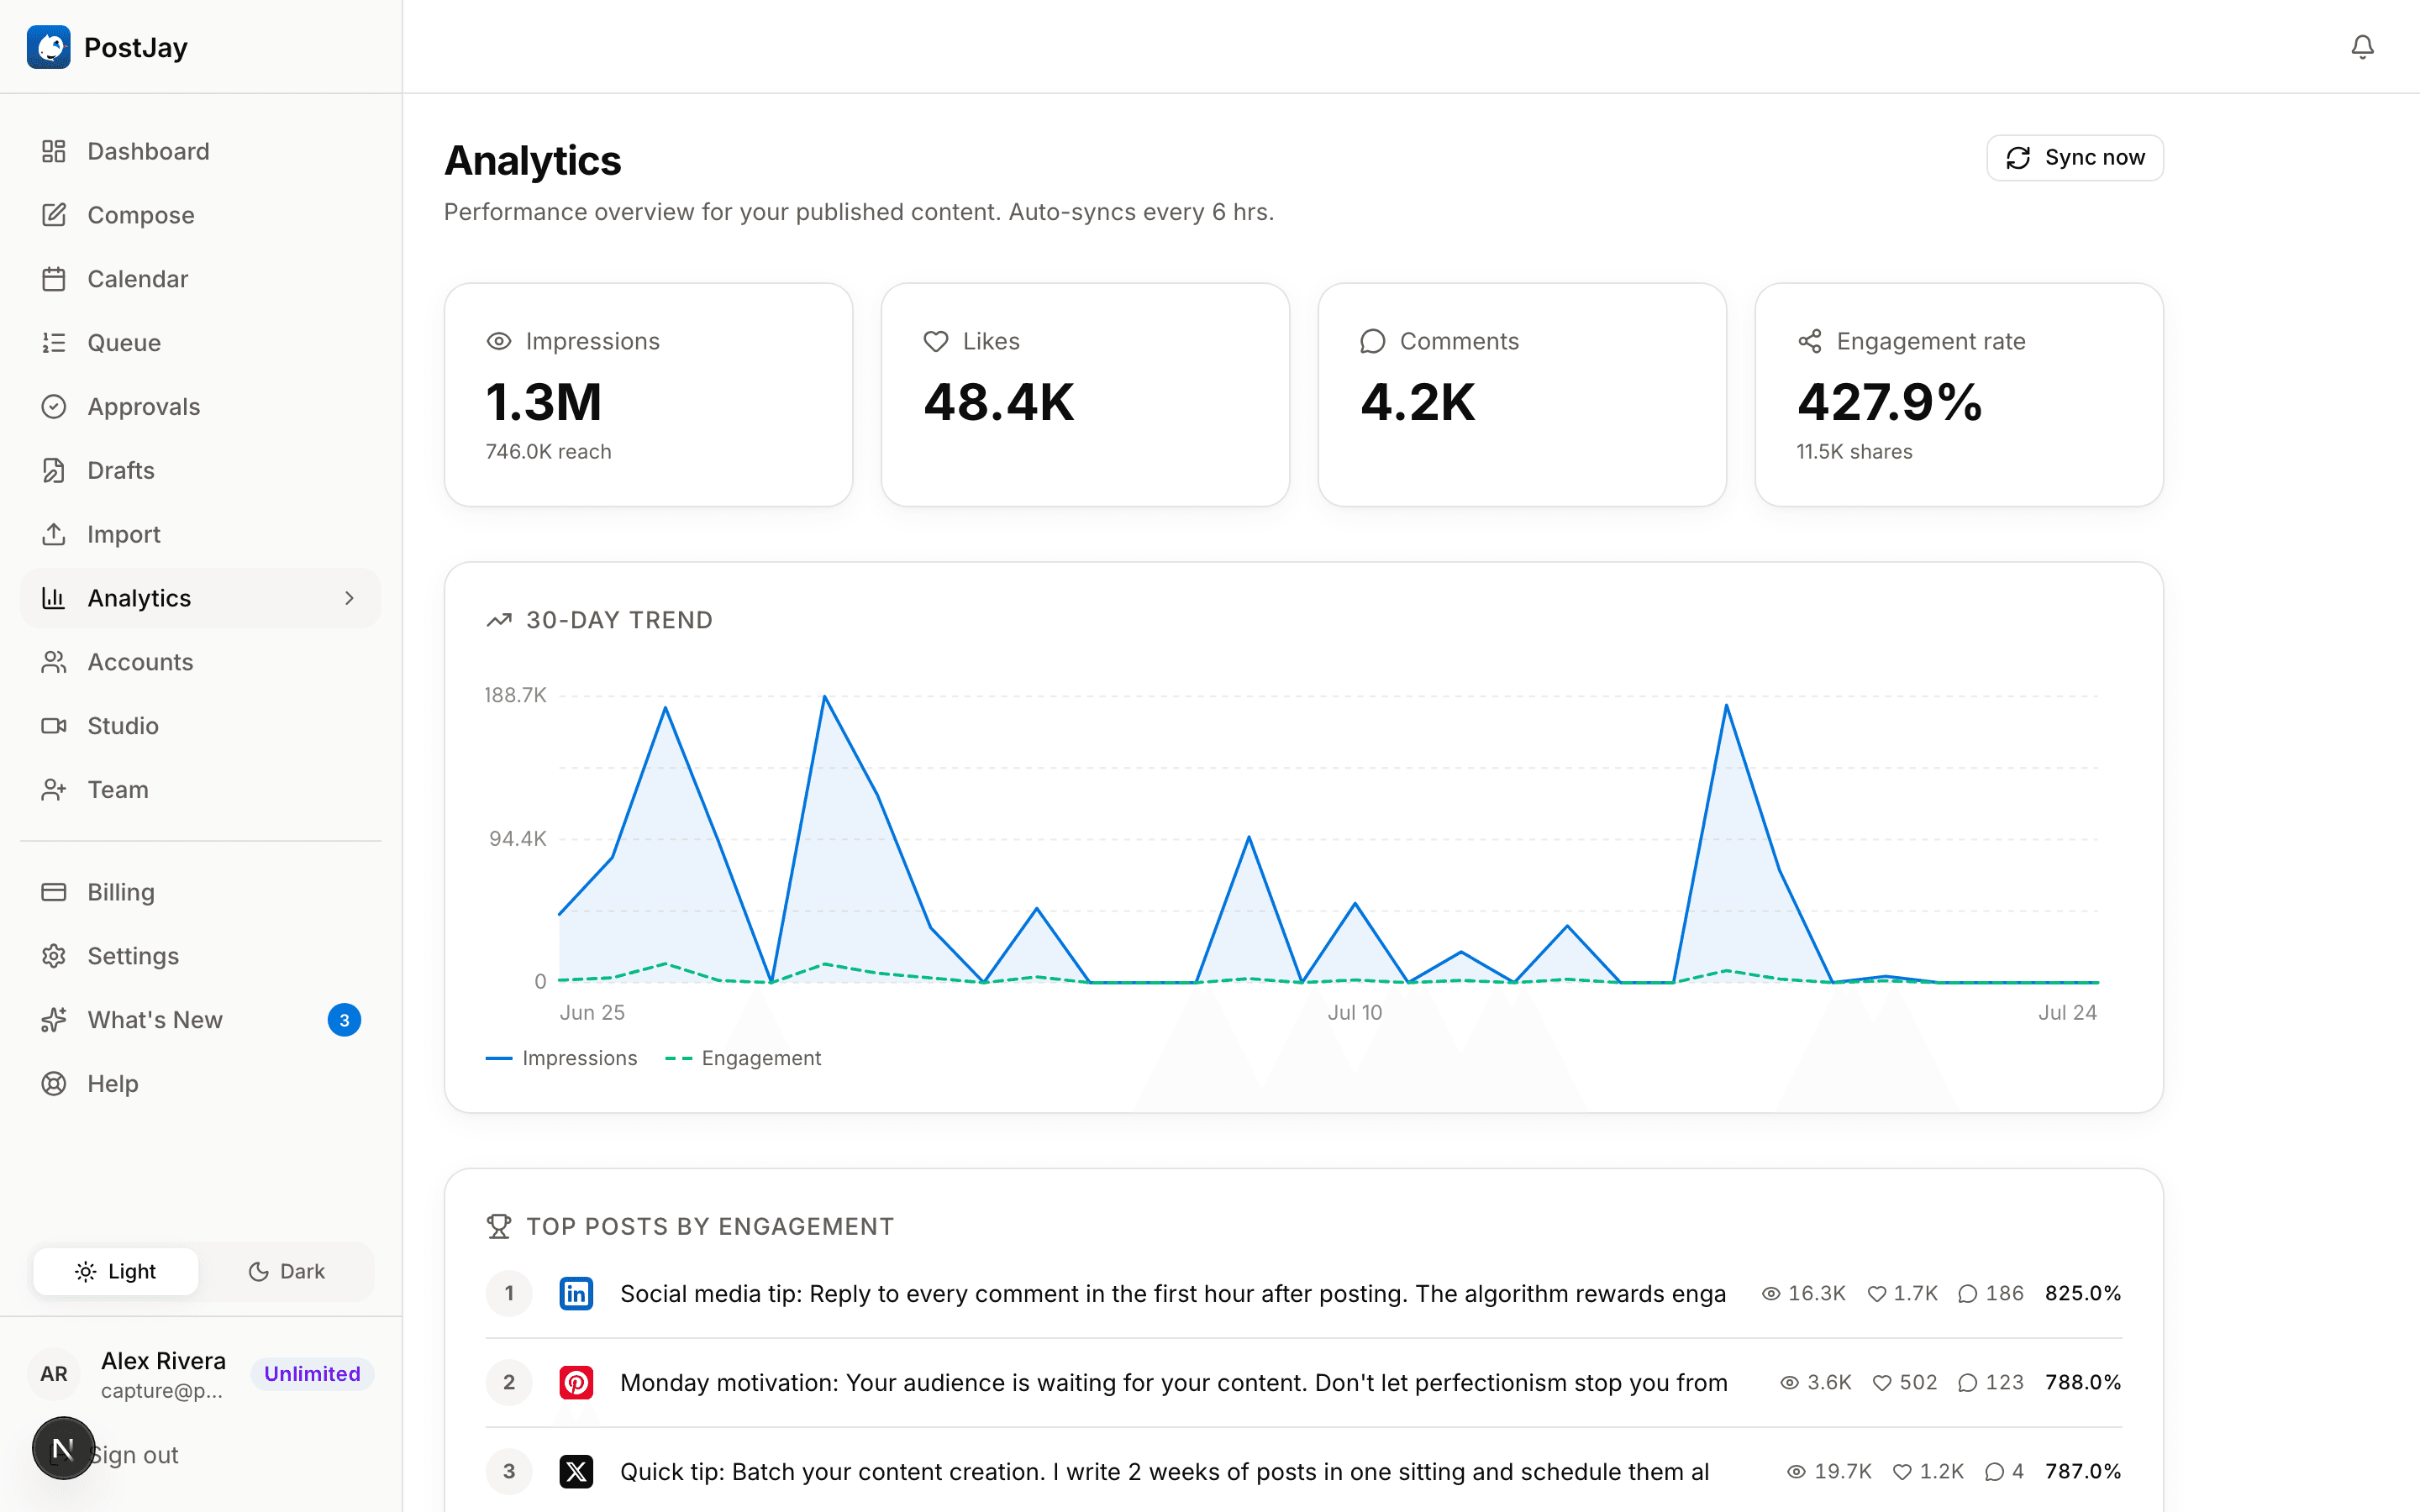Click the 746.0K reach text
This screenshot has width=2420, height=1512.
point(549,452)
